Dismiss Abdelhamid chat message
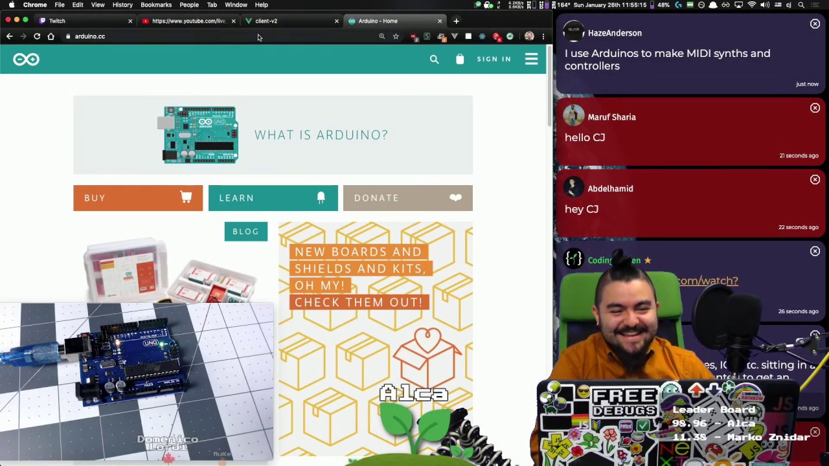Screen dimensions: 829x466 (x=815, y=179)
